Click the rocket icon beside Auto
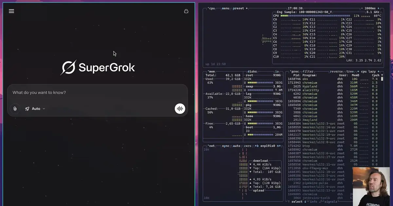Image resolution: width=393 pixels, height=206 pixels. pos(27,109)
